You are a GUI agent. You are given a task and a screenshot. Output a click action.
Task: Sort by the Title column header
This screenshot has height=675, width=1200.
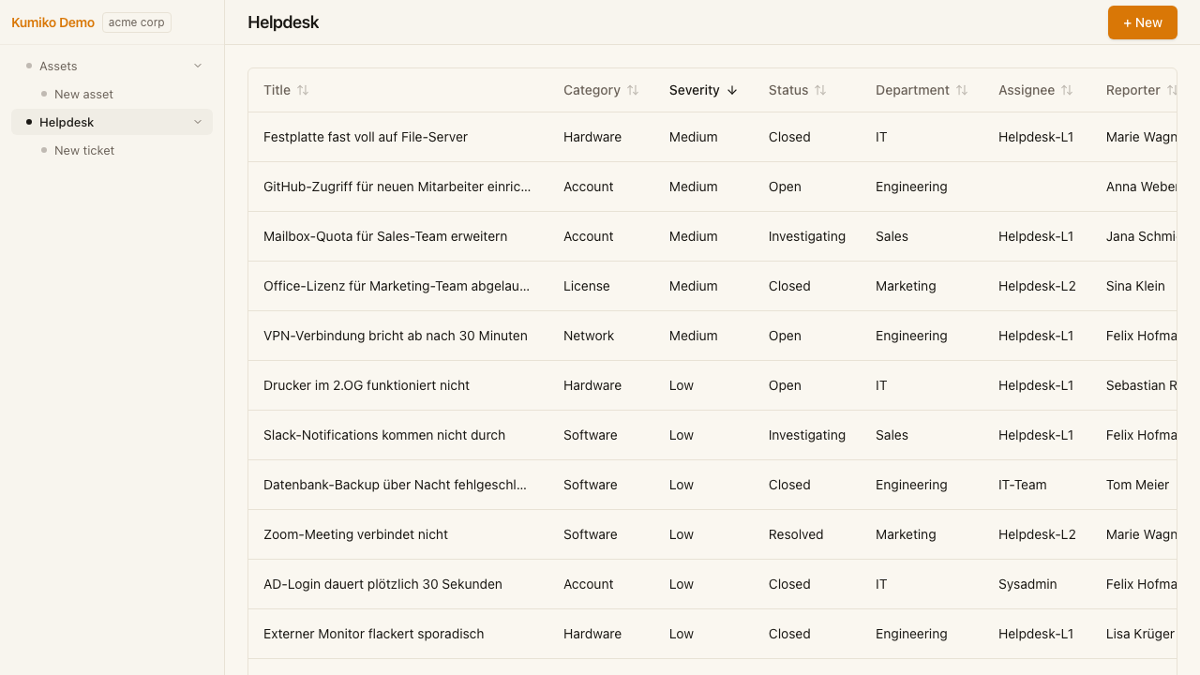[286, 90]
